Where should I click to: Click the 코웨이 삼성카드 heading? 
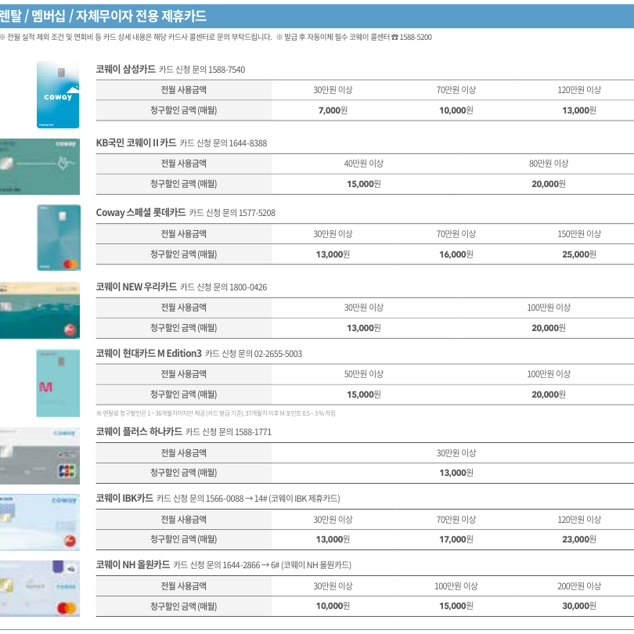point(126,69)
